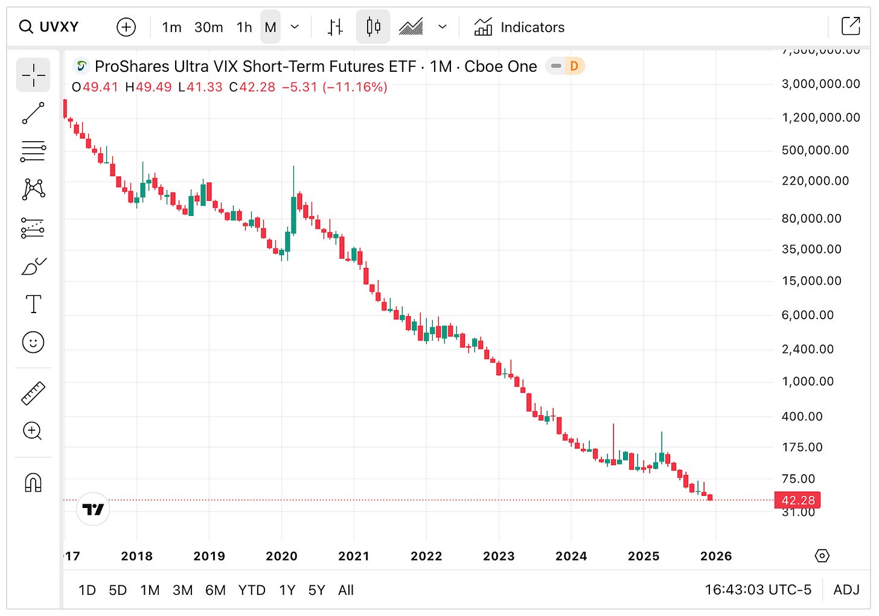The width and height of the screenshot is (879, 616).
Task: Click the compare or add symbol plus icon
Action: tap(126, 27)
